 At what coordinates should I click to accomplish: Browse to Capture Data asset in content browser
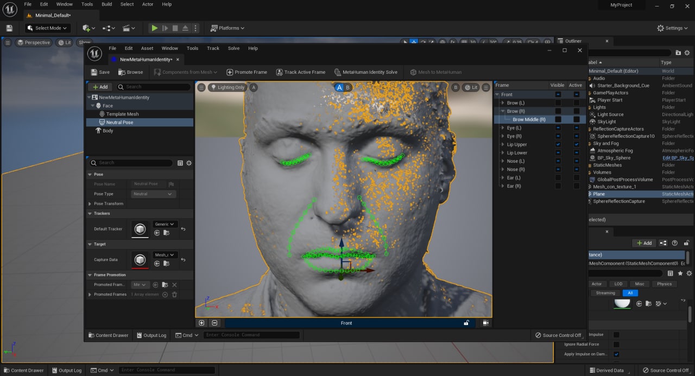pyautogui.click(x=166, y=263)
